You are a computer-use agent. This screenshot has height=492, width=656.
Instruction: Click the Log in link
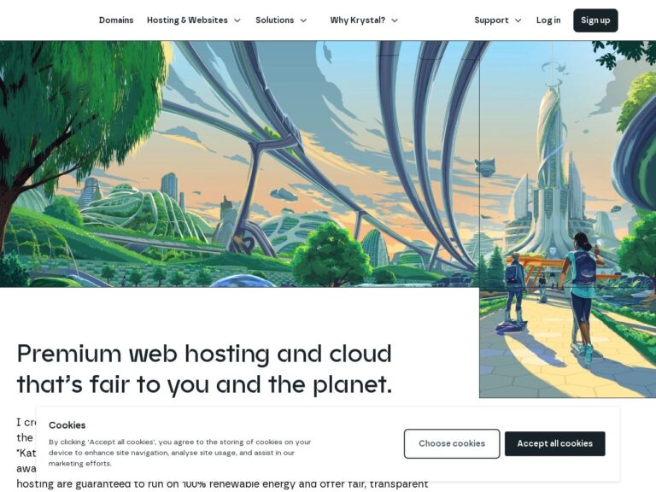[x=548, y=20]
